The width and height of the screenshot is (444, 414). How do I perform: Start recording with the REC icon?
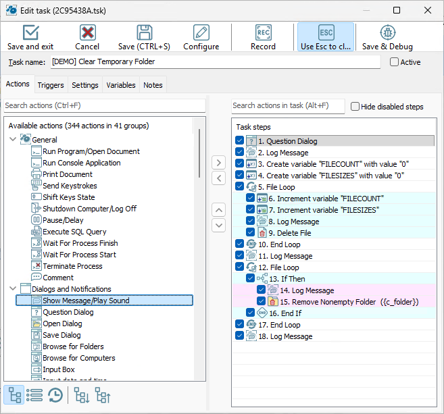pos(263,32)
